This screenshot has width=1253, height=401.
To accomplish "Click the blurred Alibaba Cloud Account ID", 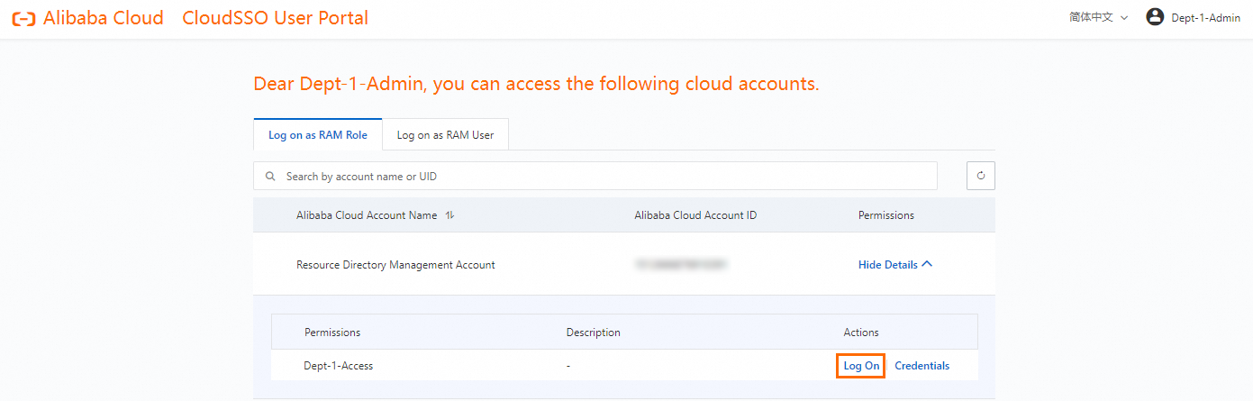I will pyautogui.click(x=681, y=265).
